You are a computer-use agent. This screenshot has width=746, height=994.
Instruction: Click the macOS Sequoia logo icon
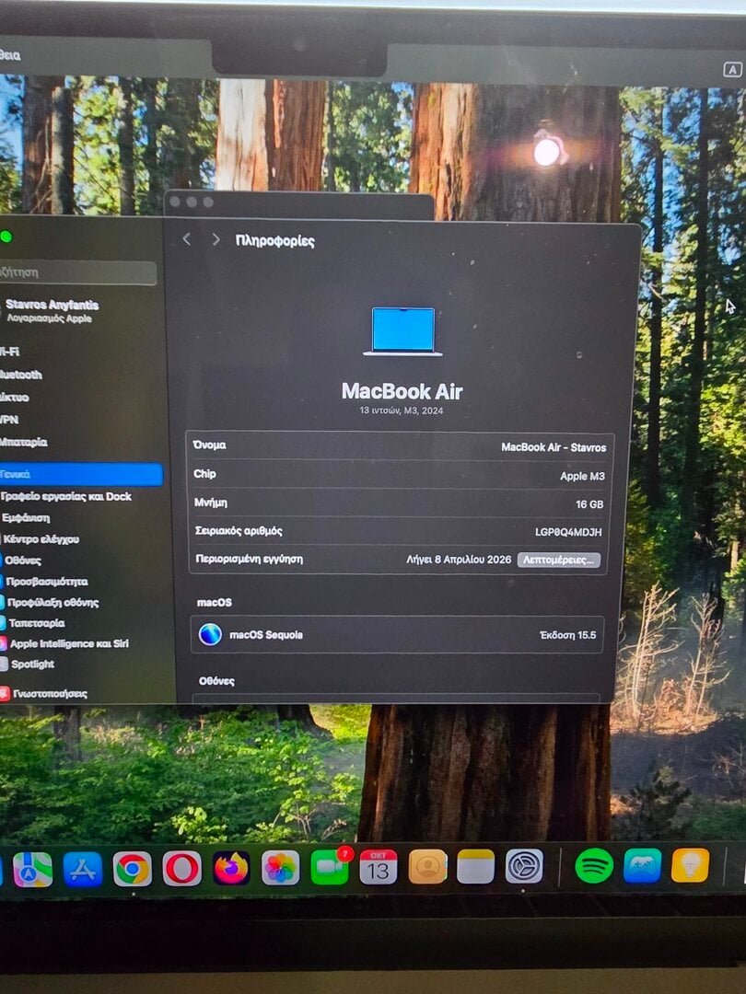210,634
